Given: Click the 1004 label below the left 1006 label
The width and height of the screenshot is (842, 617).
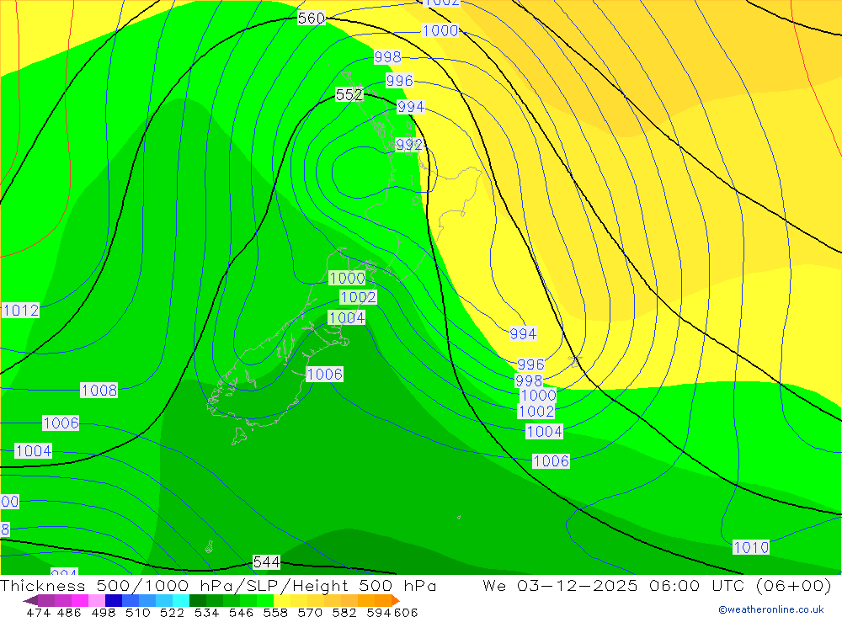Looking at the screenshot, I should pyautogui.click(x=34, y=450).
